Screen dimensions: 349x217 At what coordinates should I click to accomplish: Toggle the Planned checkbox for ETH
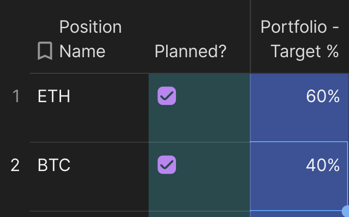click(x=167, y=96)
